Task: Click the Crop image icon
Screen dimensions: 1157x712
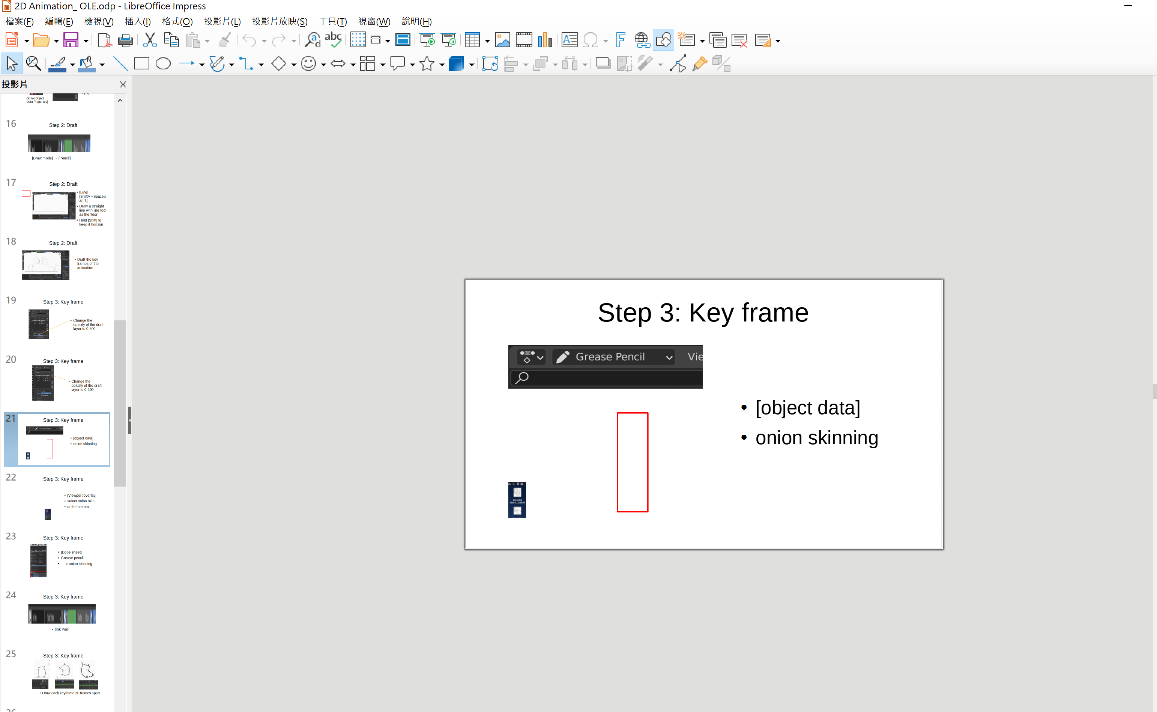Action: coord(624,63)
